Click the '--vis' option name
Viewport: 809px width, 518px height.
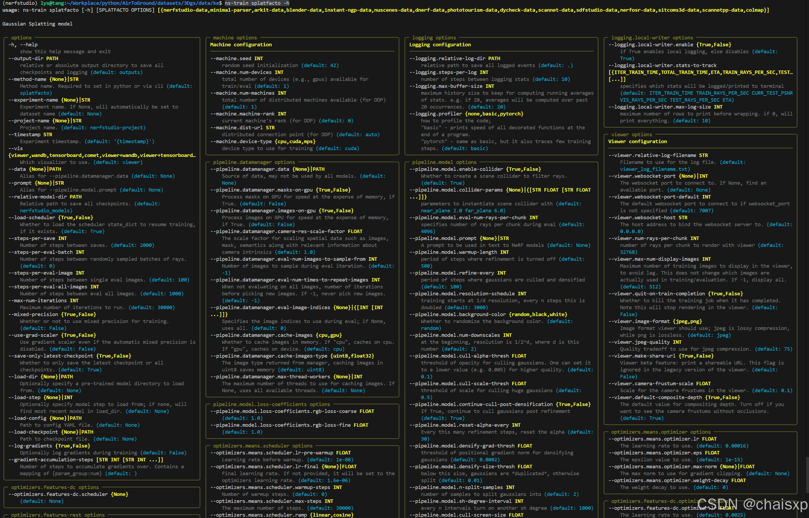point(15,148)
